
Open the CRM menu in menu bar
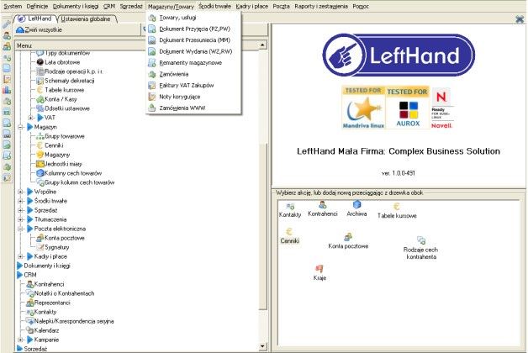[x=109, y=6]
